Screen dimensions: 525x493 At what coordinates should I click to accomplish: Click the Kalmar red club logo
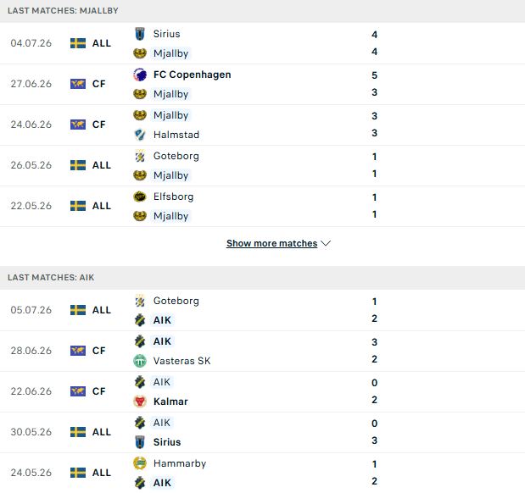[x=140, y=402]
